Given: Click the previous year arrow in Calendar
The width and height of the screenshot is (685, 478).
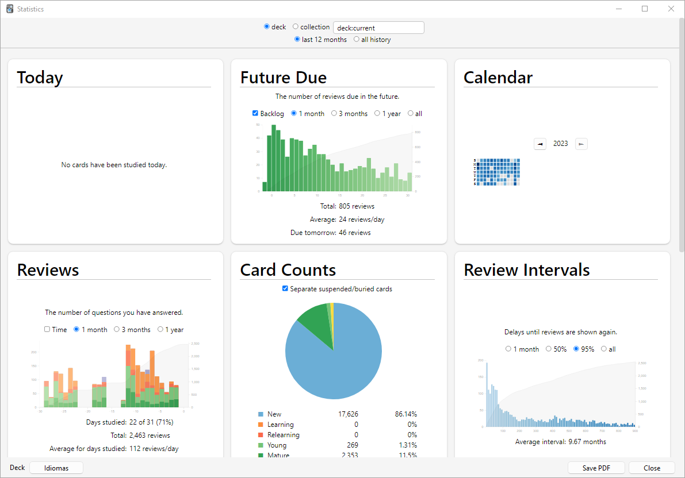Looking at the screenshot, I should coord(539,144).
